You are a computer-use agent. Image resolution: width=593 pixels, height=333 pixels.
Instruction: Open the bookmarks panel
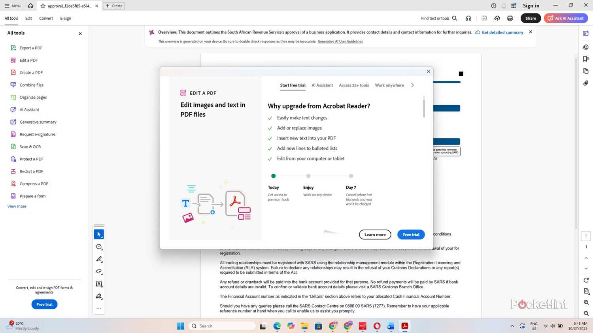pos(586,58)
